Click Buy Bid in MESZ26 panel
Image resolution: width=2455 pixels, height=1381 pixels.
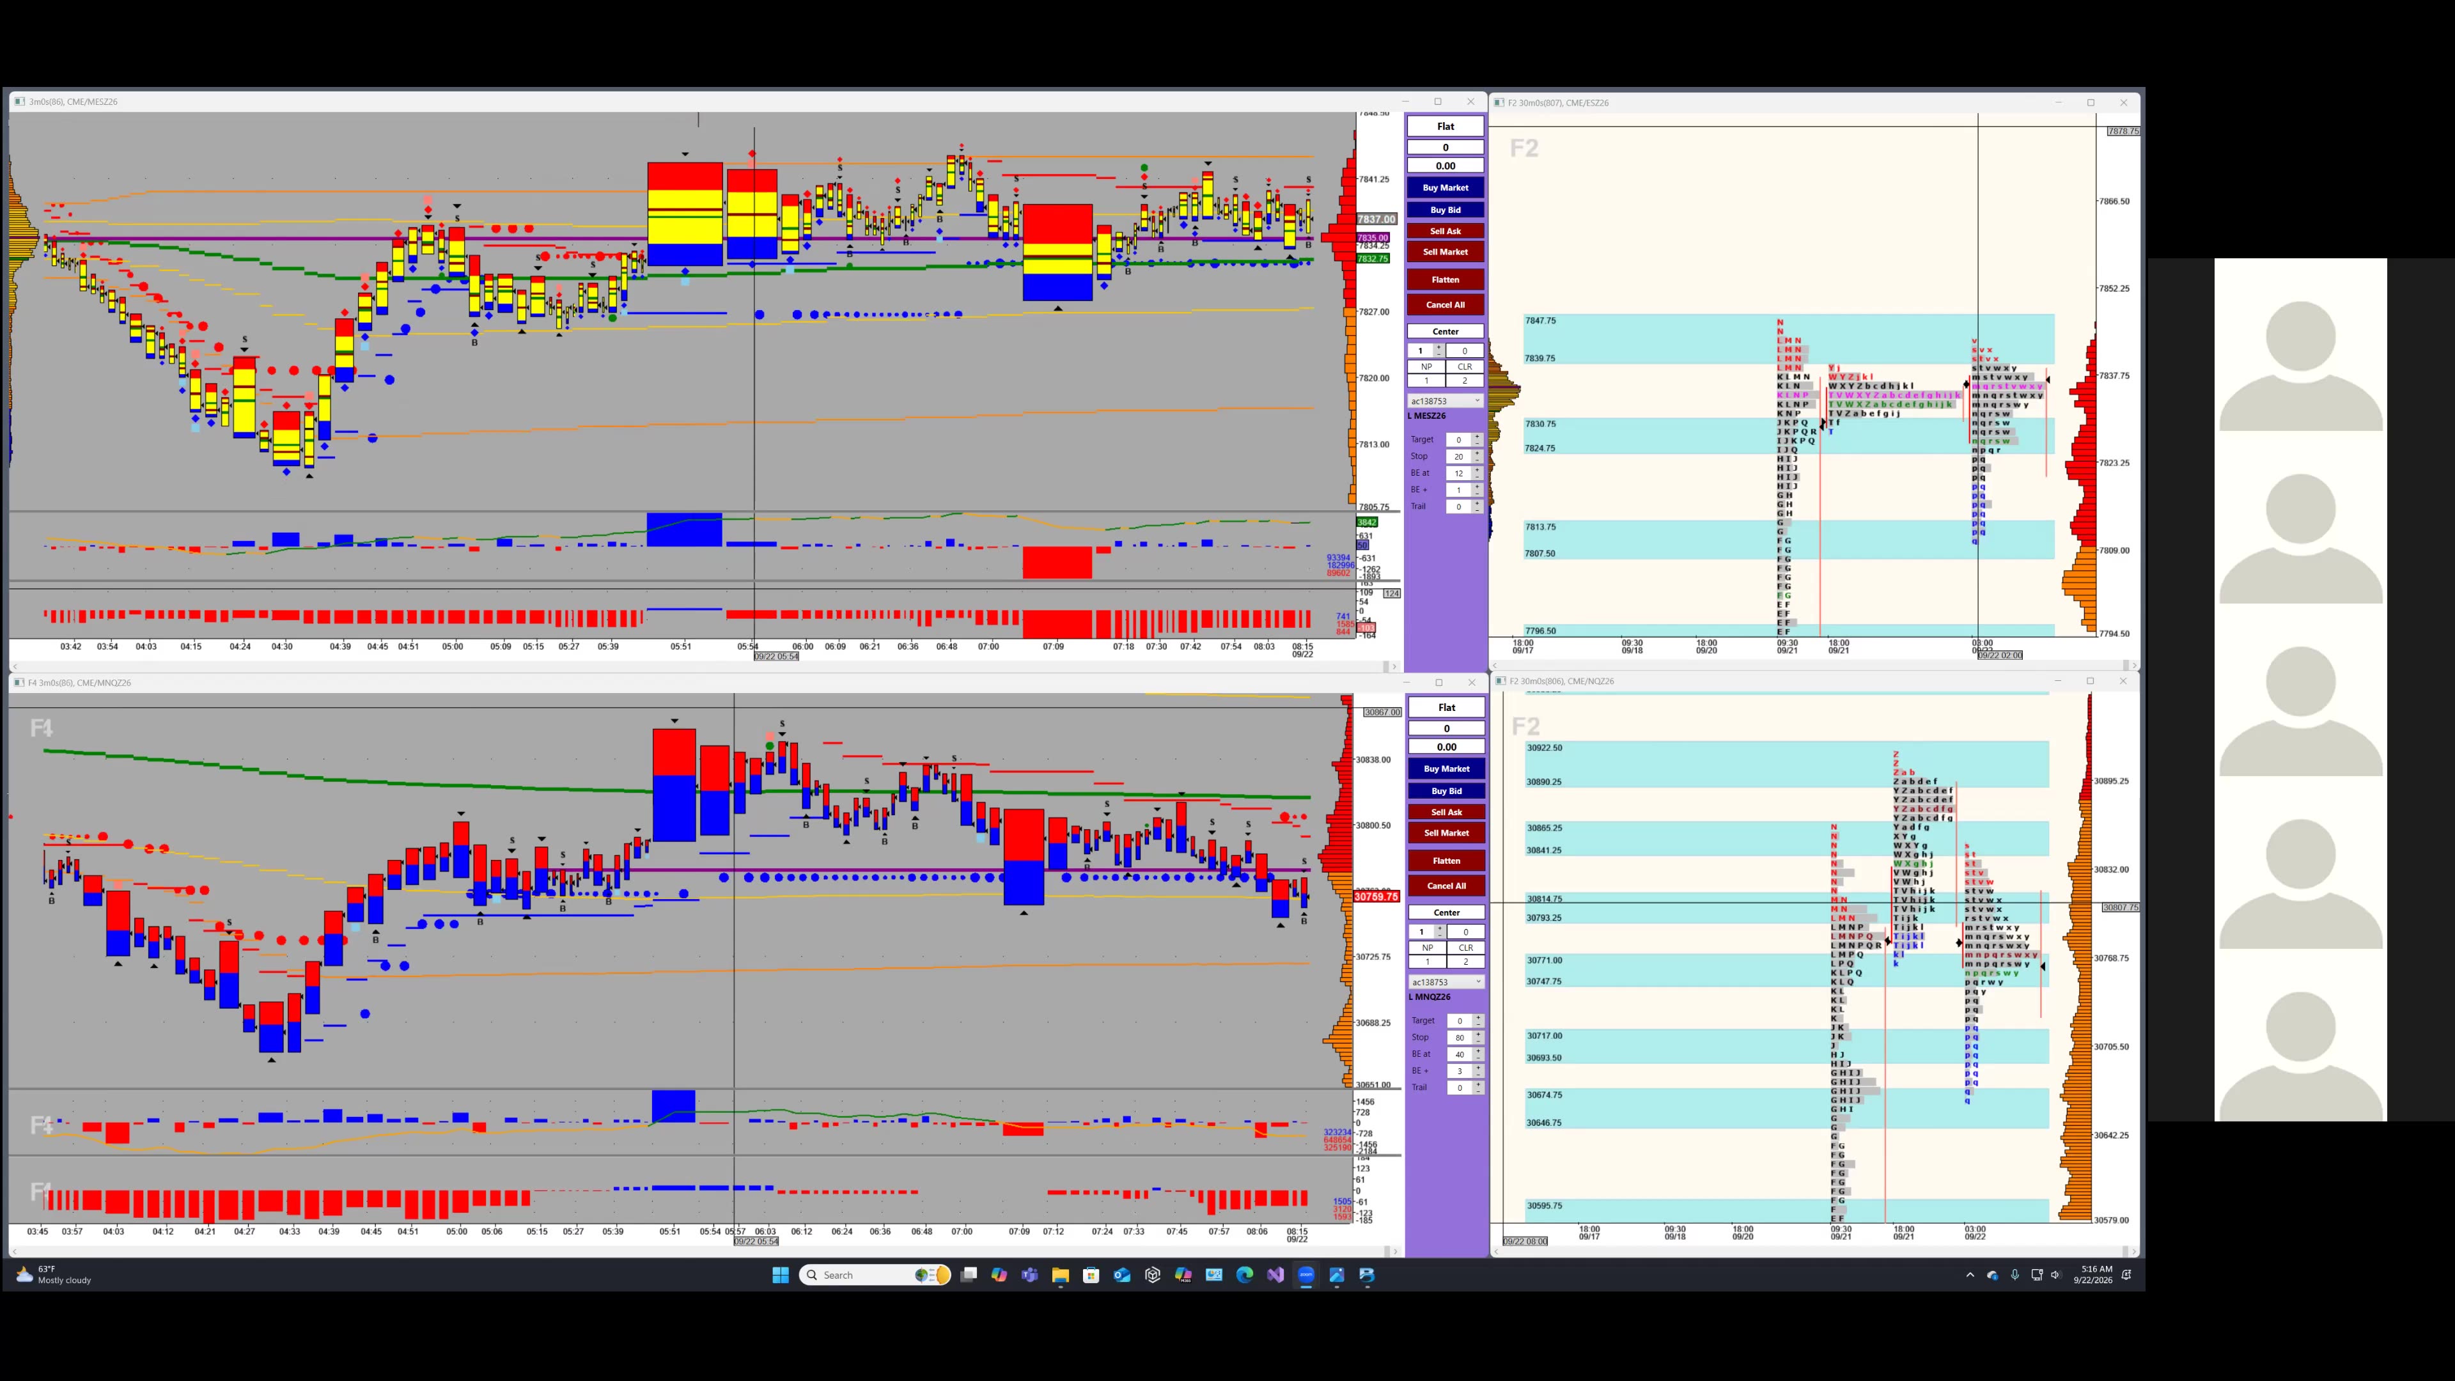click(x=1445, y=210)
